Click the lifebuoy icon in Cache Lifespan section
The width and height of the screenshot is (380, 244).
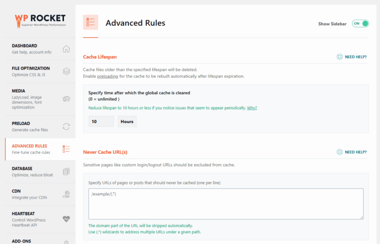pyautogui.click(x=339, y=57)
